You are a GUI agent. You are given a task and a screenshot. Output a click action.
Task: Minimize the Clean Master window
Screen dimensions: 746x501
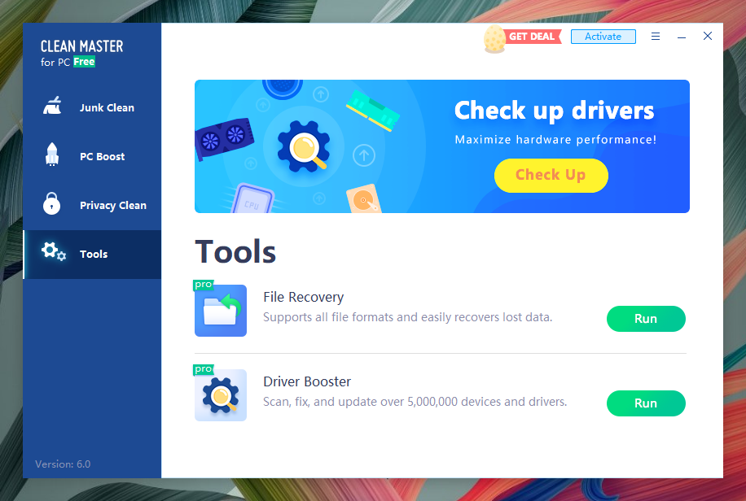click(682, 37)
